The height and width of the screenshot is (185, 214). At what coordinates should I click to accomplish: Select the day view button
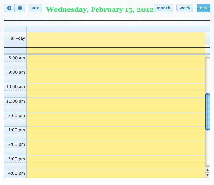pos(203,8)
